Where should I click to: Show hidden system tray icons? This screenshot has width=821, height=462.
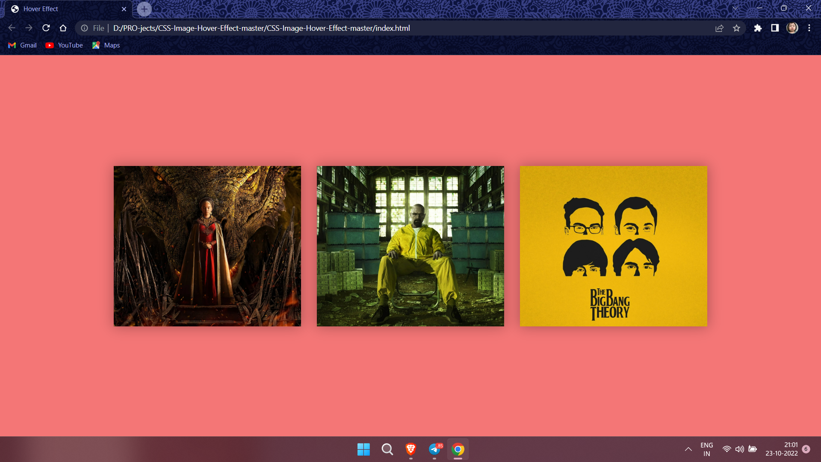[688, 449]
